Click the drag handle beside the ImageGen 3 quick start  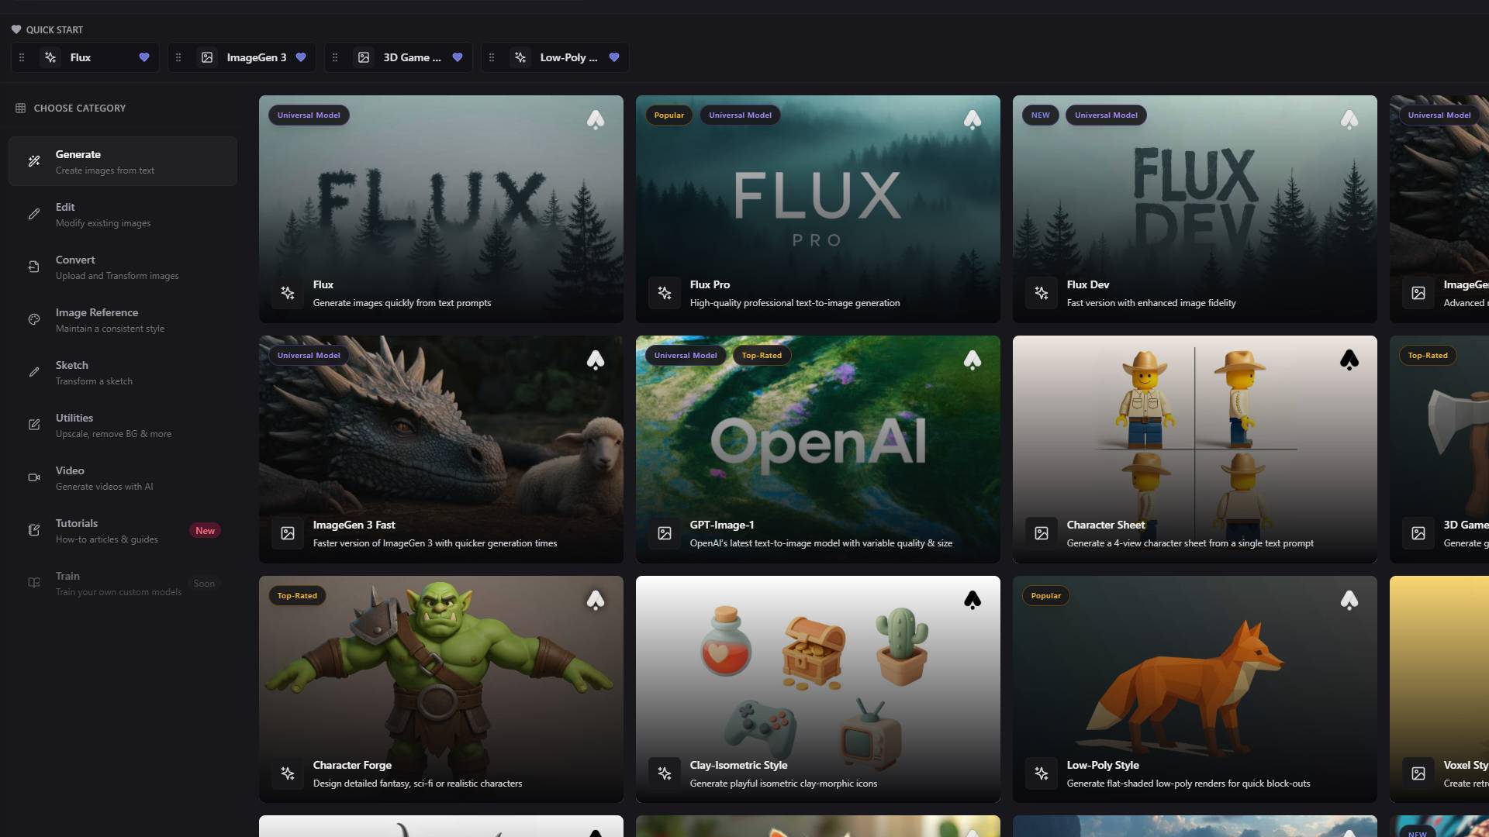click(178, 57)
